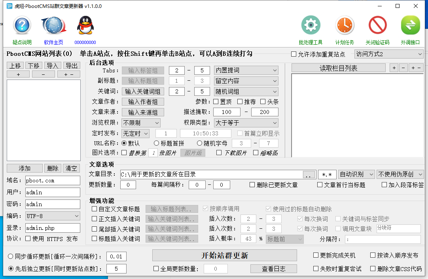
Task: Open the 访问方式2 dropdown
Action: click(x=389, y=54)
